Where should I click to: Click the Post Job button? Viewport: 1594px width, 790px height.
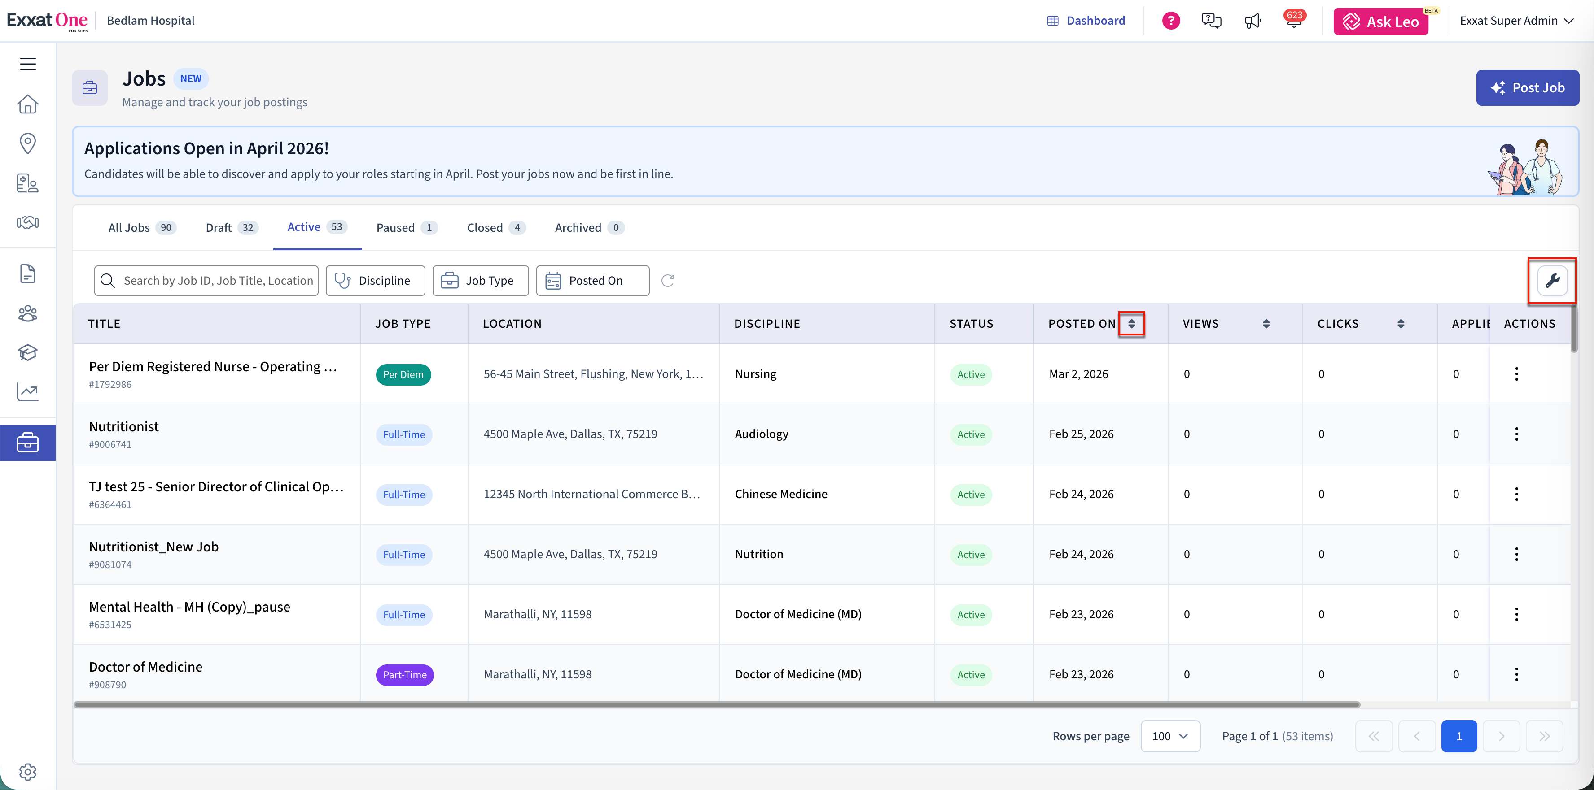tap(1527, 88)
